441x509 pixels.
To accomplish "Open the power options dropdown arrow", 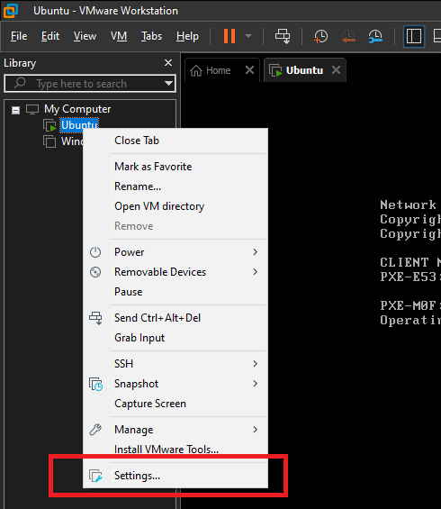I will click(x=248, y=36).
